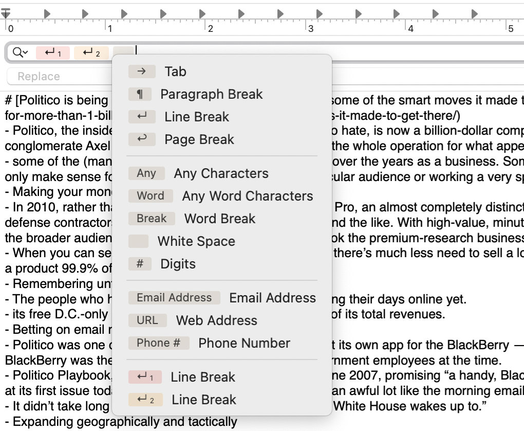Pick Page Break in the pattern list
Image resolution: width=524 pixels, height=431 pixels.
pyautogui.click(x=199, y=139)
